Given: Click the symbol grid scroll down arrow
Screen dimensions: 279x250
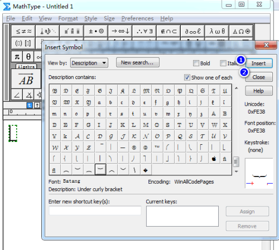Looking at the screenshot, I should click(237, 171).
